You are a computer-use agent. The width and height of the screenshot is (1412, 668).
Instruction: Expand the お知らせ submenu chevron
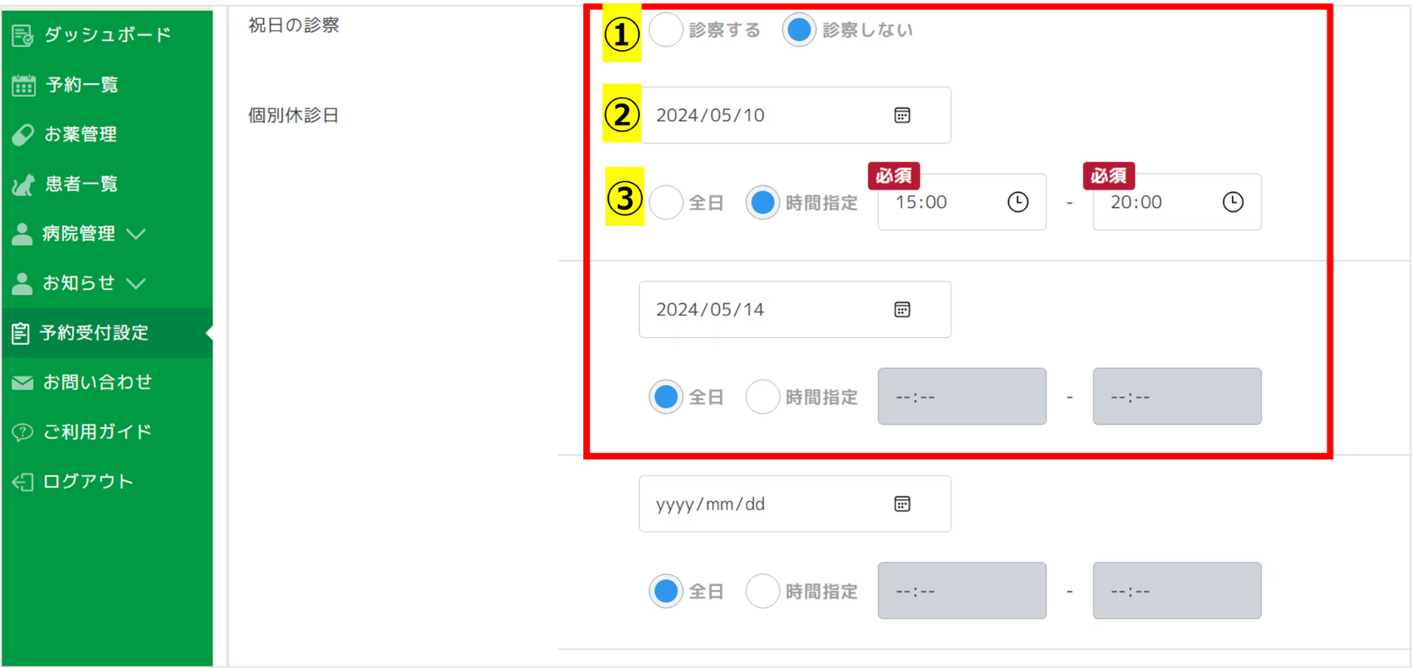pyautogui.click(x=136, y=283)
